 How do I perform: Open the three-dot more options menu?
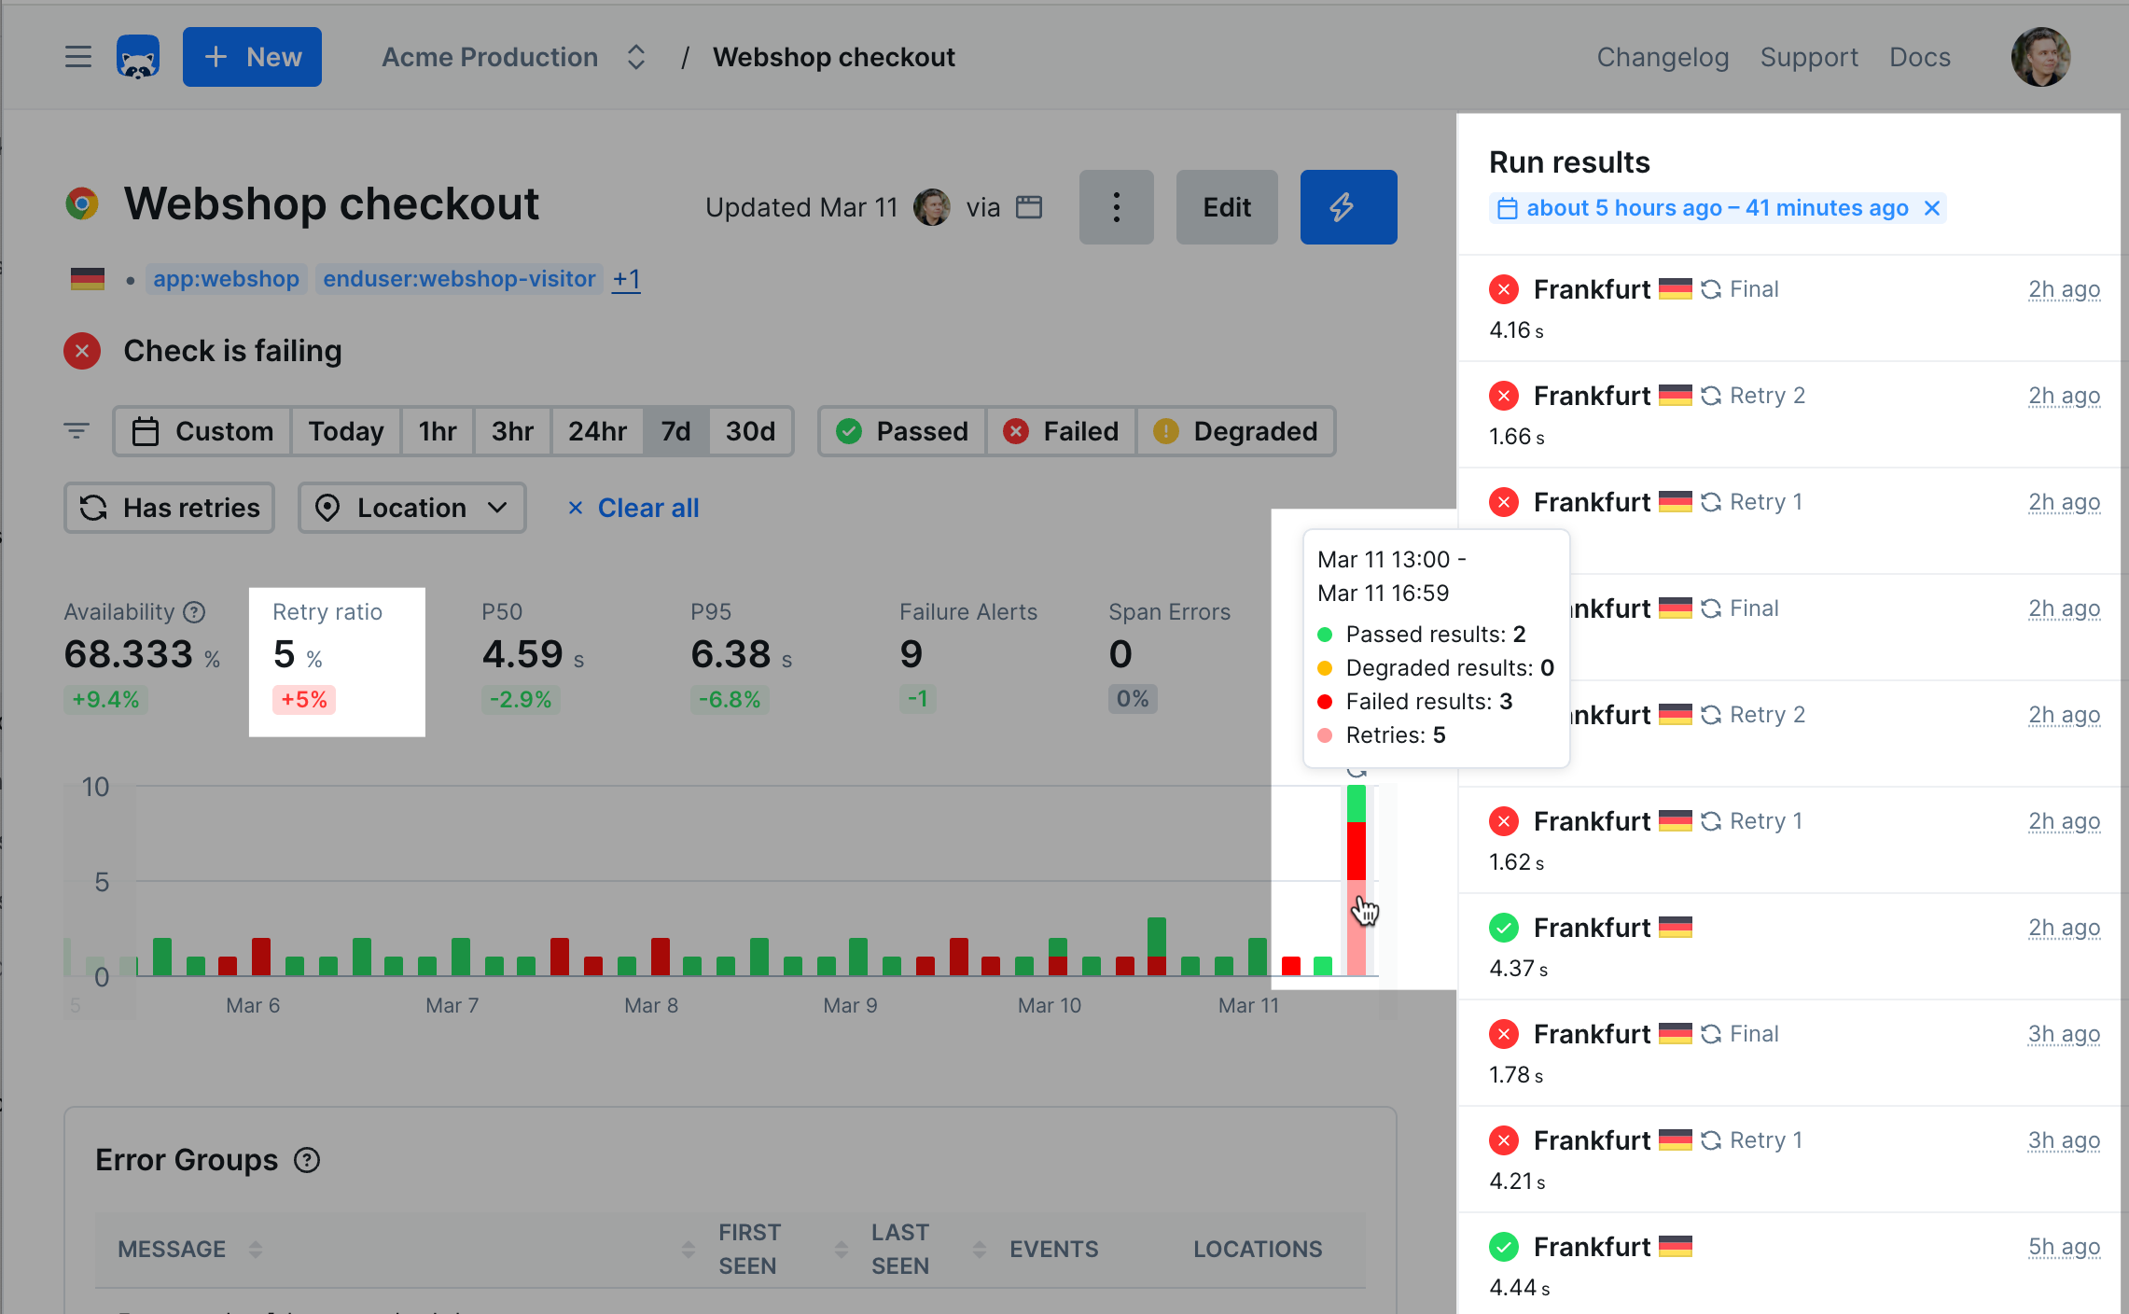(1116, 207)
